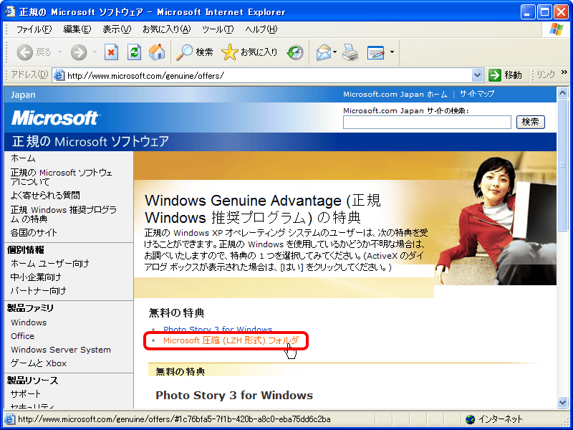This screenshot has width=573, height=430.
Task: Click the IE title bar icon
Action: tap(10, 11)
